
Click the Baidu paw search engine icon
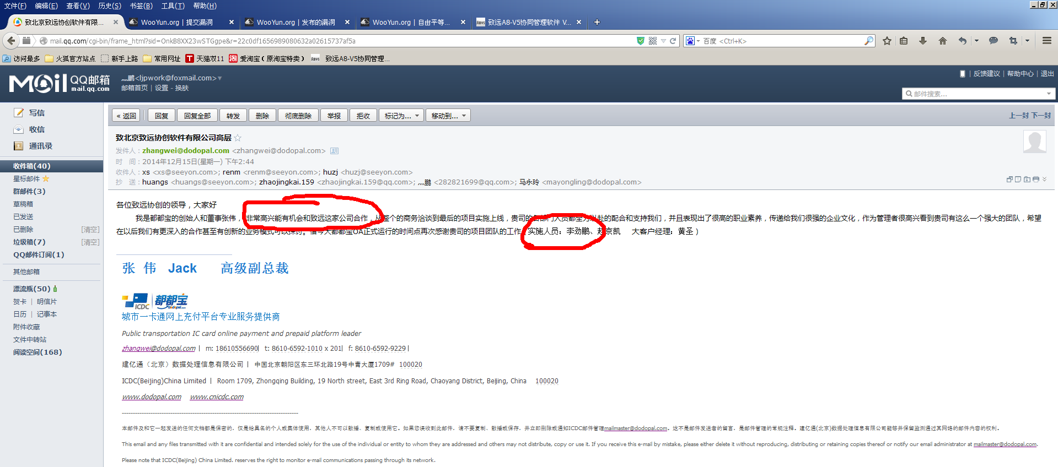[690, 41]
